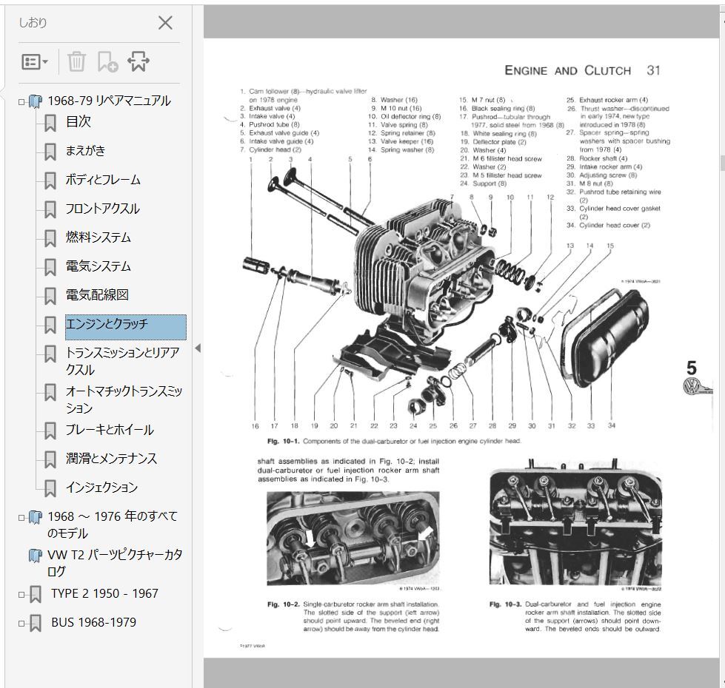Click the bookmark icon beside TYPE 2 1950 - 1967

pyautogui.click(x=36, y=596)
